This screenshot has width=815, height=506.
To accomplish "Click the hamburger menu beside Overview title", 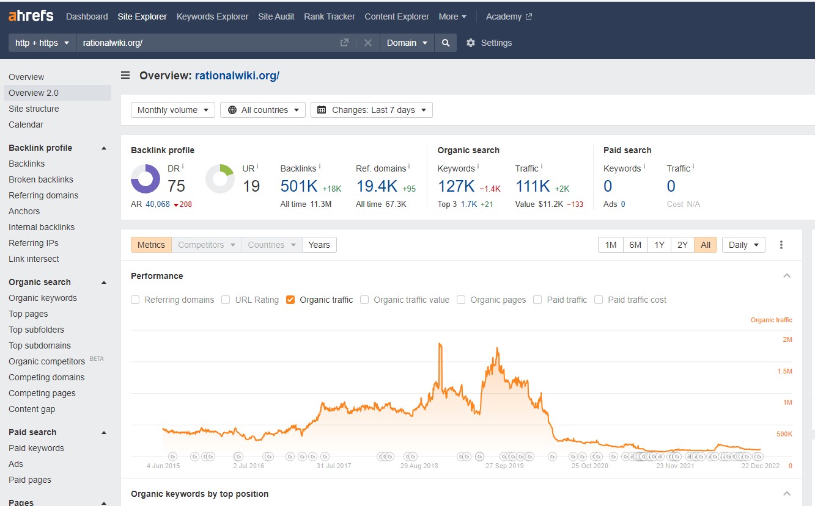I will (x=125, y=76).
